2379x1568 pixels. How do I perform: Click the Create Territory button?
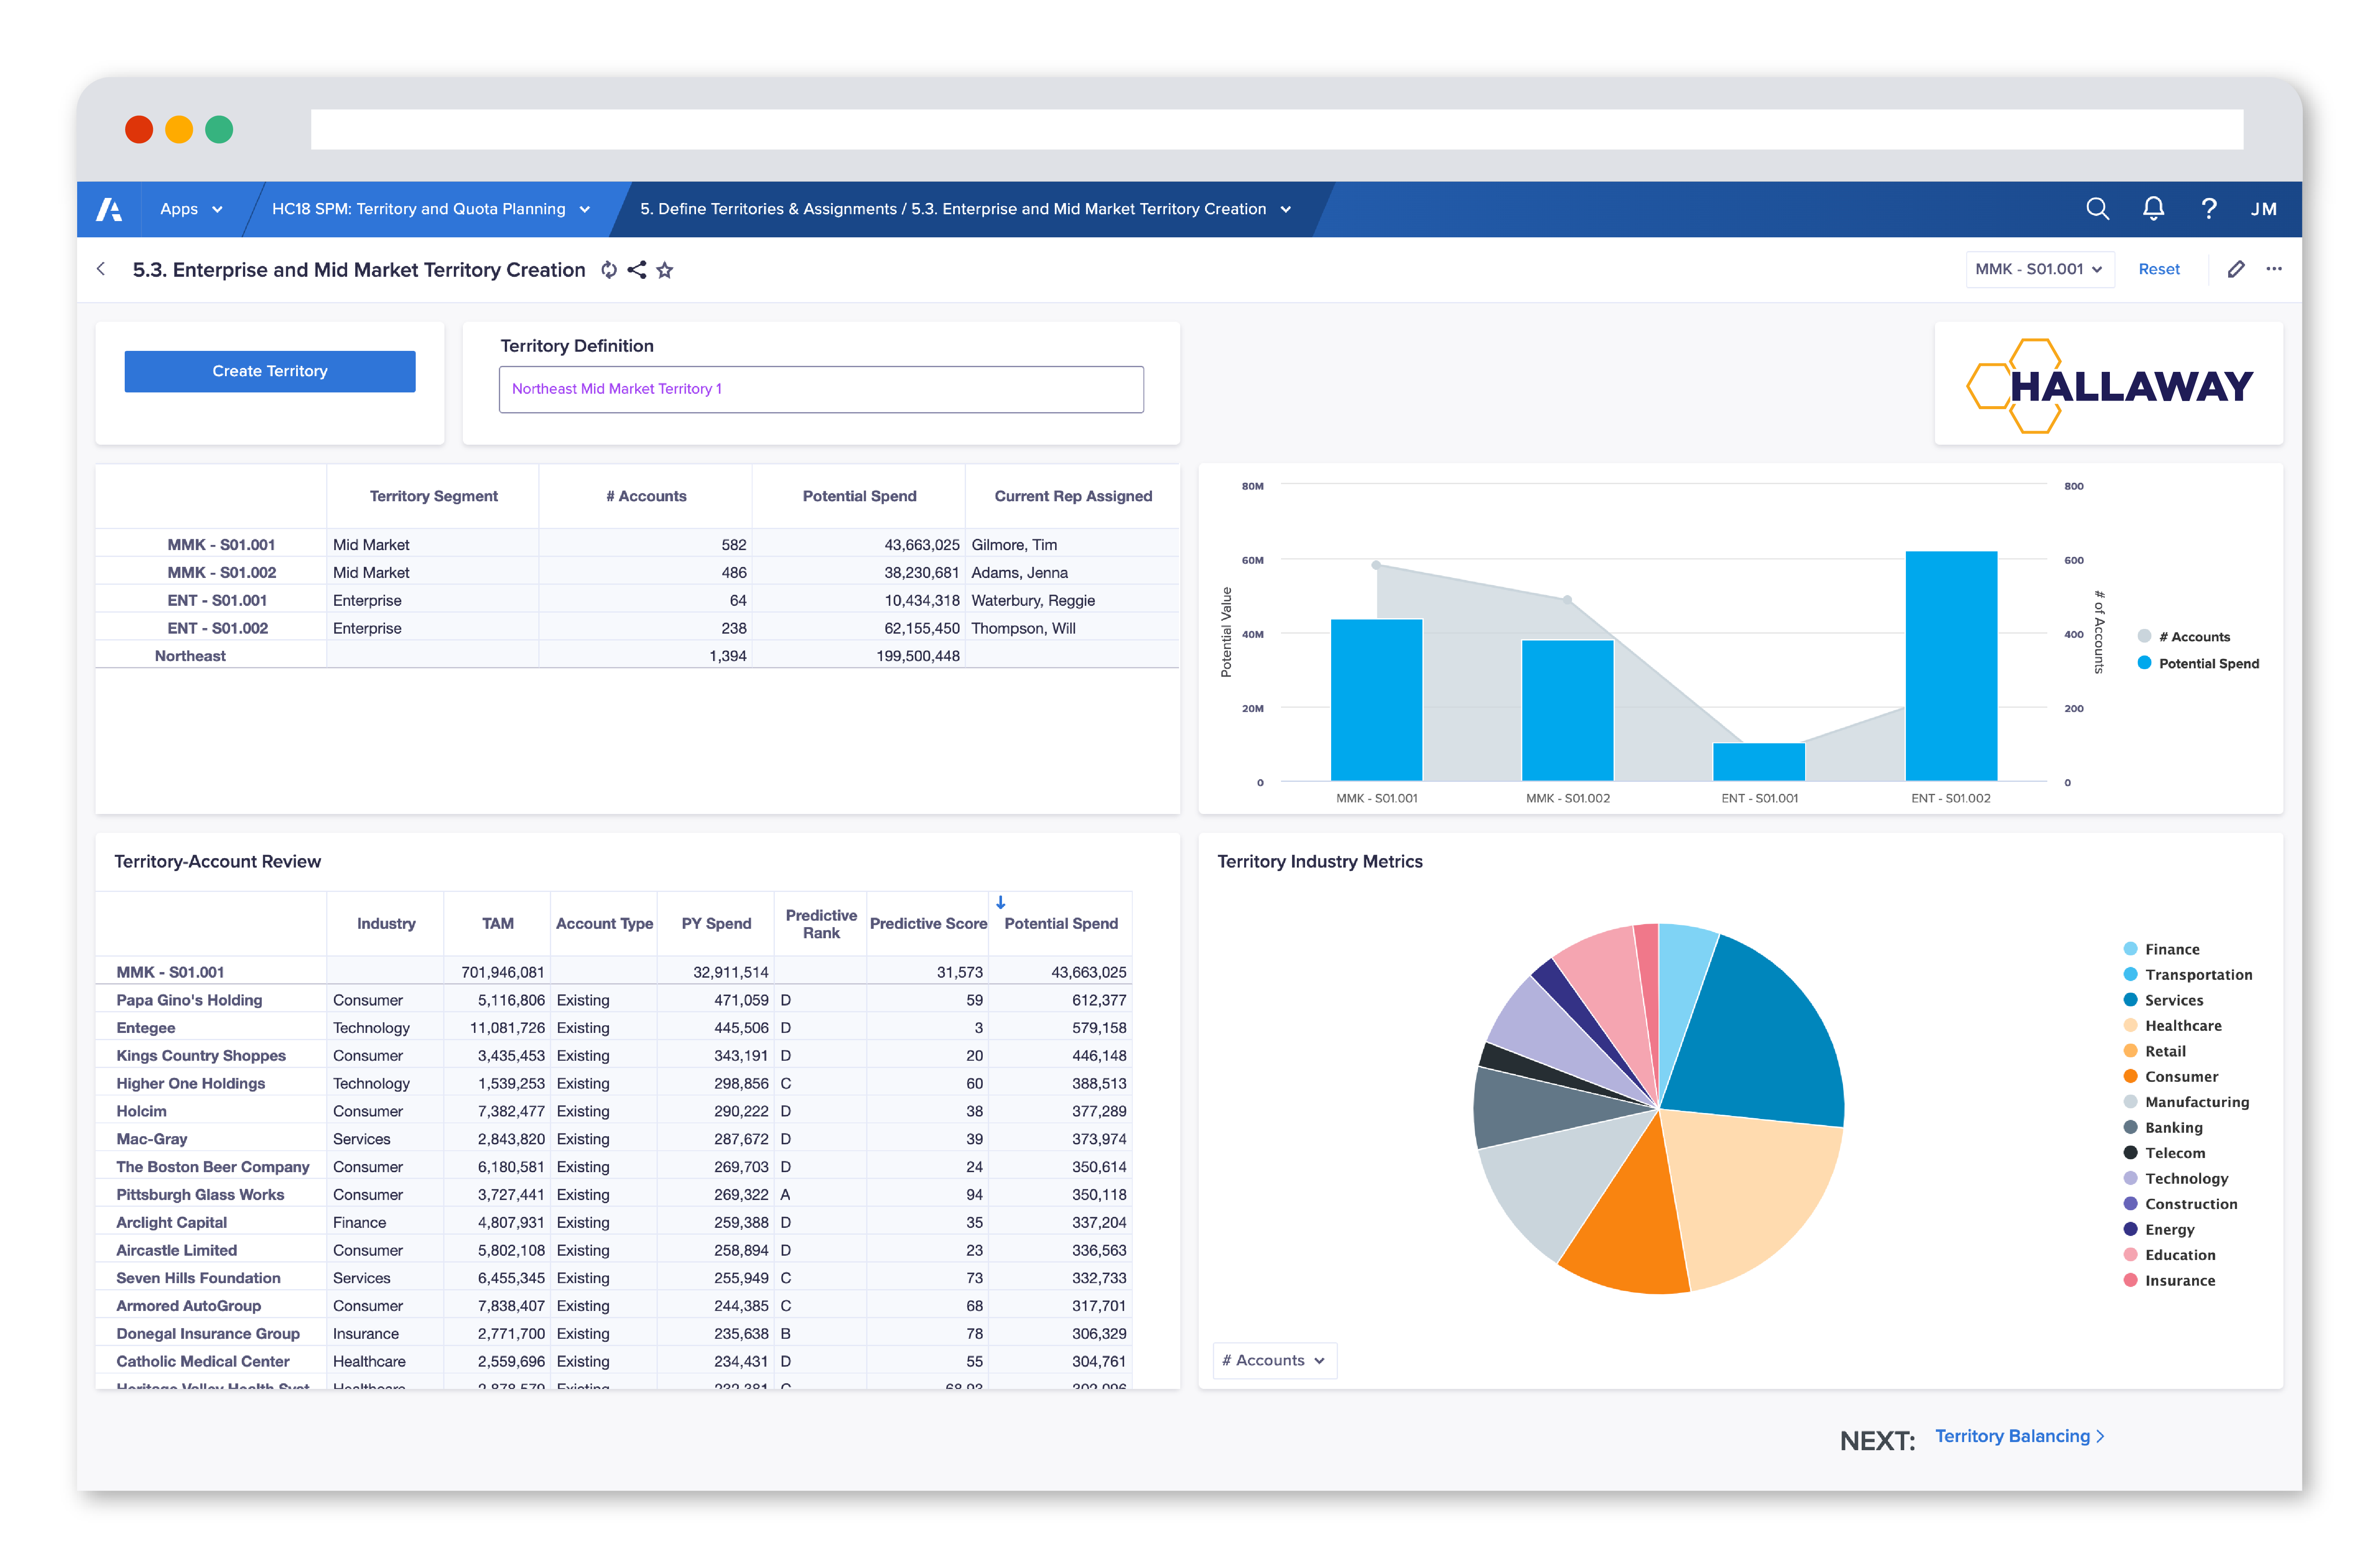click(x=270, y=371)
